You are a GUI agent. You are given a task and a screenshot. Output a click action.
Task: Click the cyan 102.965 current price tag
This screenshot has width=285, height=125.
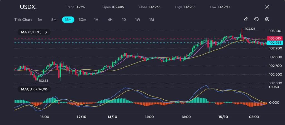(274, 43)
